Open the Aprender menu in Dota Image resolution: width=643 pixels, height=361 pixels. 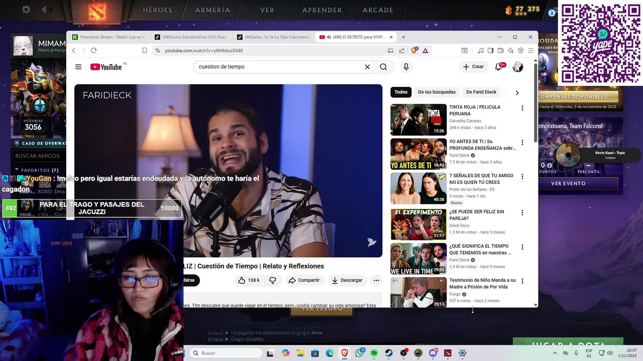[x=322, y=10]
